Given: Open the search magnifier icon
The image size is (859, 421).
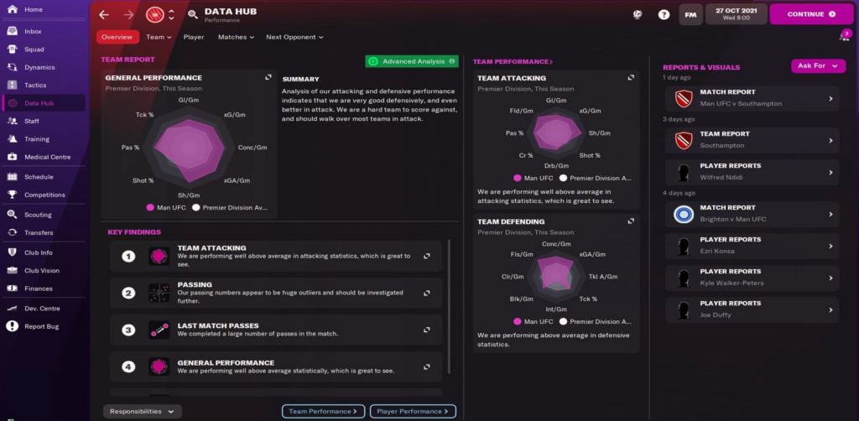Looking at the screenshot, I should [192, 15].
